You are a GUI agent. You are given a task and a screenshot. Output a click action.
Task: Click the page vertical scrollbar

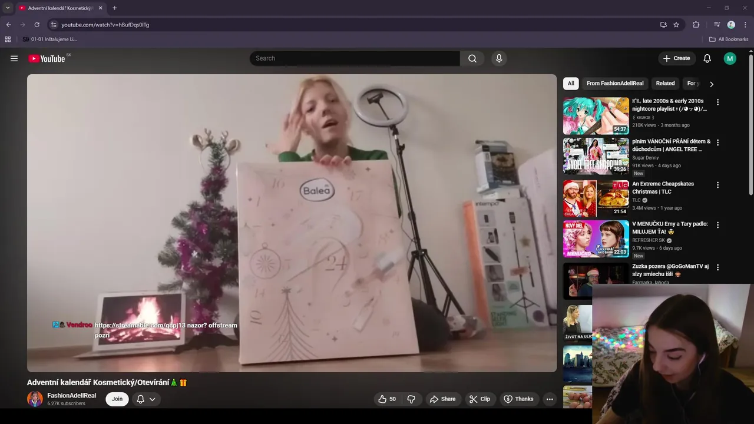click(751, 125)
